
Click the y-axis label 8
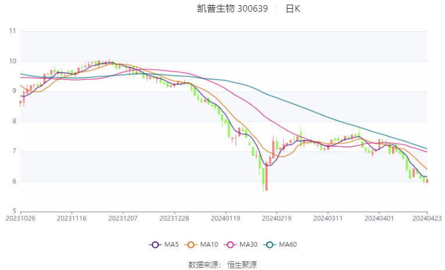[x=13, y=121]
